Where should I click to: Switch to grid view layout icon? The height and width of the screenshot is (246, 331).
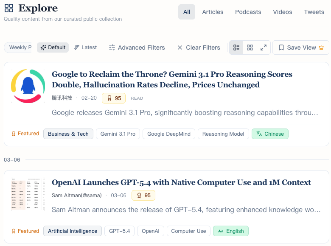250,48
